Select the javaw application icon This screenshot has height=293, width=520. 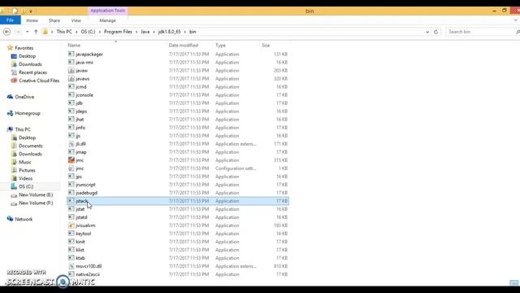tap(71, 71)
